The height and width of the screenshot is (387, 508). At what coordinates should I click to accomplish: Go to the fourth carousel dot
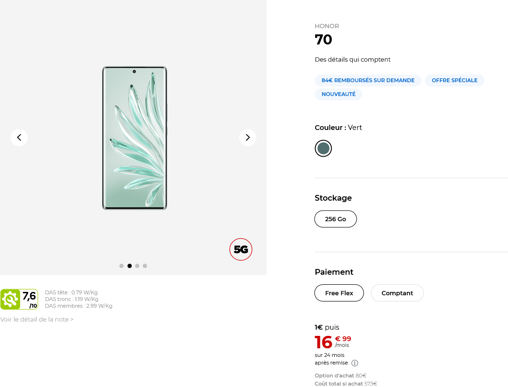145,266
